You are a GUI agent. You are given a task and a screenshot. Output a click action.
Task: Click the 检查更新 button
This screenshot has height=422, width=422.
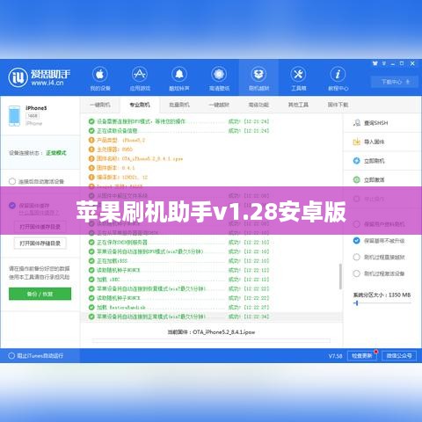point(362,356)
